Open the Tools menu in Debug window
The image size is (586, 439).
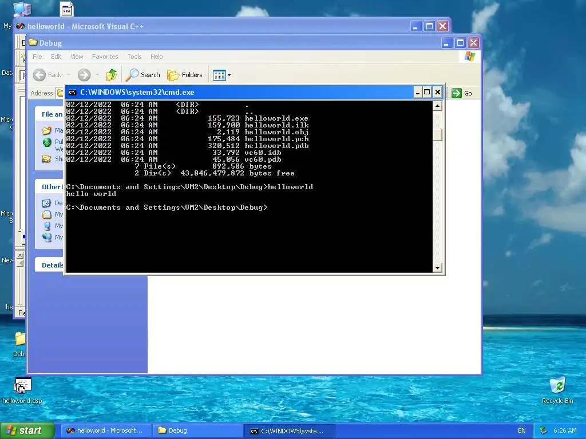[134, 57]
